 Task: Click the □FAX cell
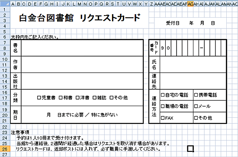[177, 118]
